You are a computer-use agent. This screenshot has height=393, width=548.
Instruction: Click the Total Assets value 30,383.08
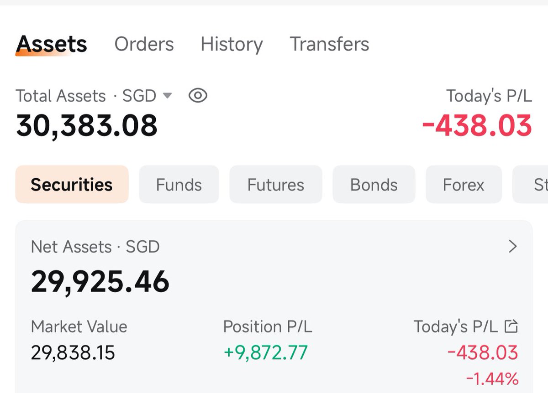[x=87, y=125]
